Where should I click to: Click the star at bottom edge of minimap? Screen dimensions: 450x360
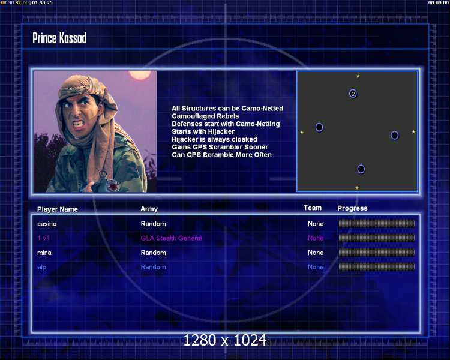click(357, 188)
